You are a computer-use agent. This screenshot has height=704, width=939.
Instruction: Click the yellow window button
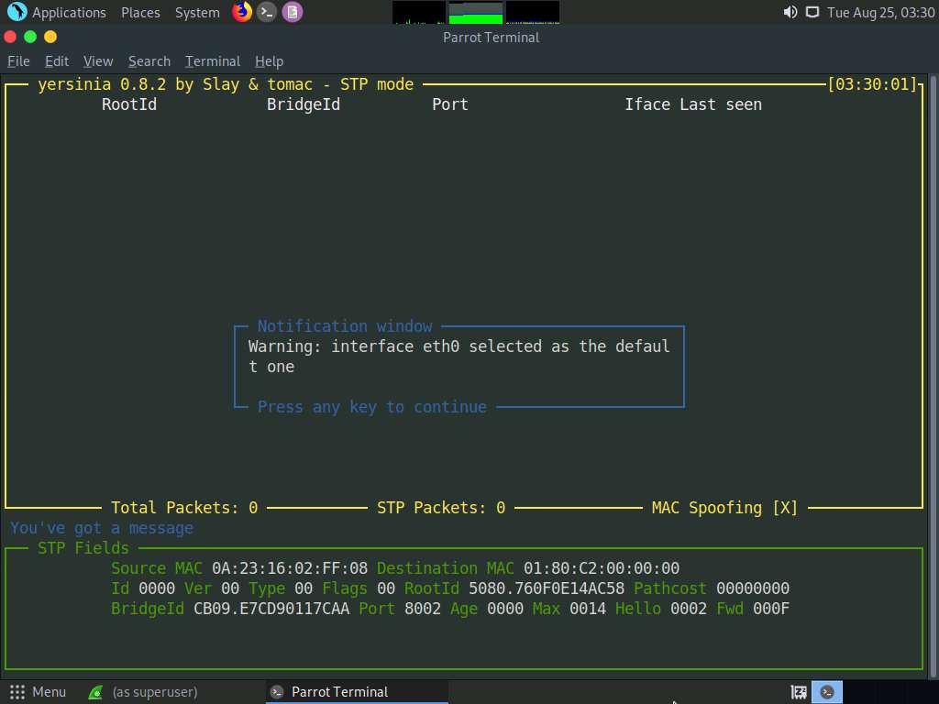click(x=51, y=37)
